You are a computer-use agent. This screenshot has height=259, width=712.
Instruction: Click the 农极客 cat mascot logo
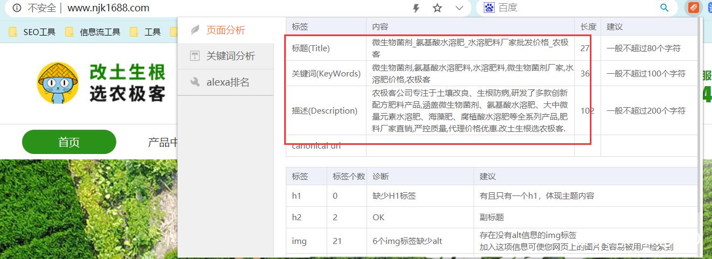click(x=58, y=83)
